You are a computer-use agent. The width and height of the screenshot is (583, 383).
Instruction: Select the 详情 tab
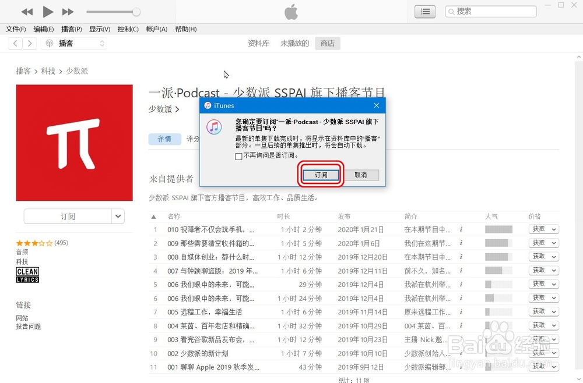click(x=164, y=139)
